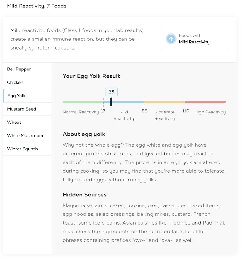Viewport: 242px width, 260px height.
Task: Click the 17 threshold label on the scale
Action: pyautogui.click(x=103, y=111)
